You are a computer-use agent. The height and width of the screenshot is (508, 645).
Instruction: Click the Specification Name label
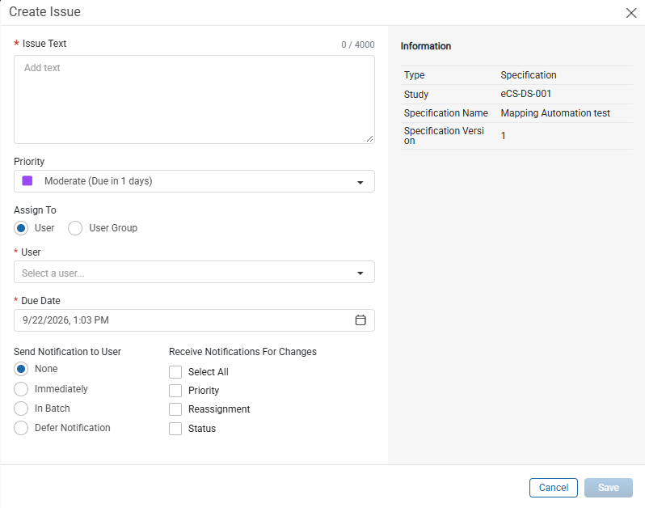(446, 113)
